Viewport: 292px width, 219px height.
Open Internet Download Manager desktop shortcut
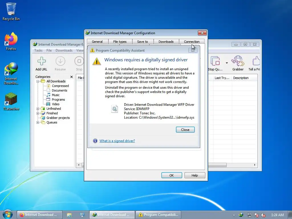[11, 73]
